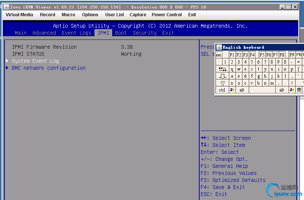Click the w key on virtual keyboard

point(239,69)
